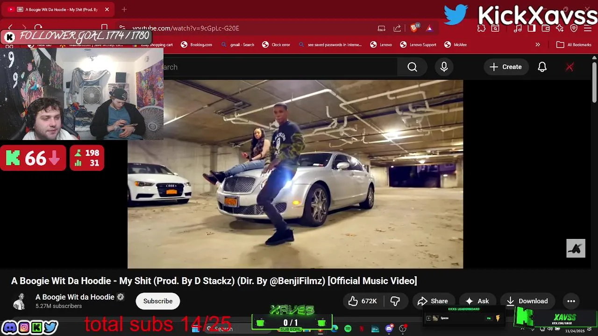
Task: Open the browser hamburger main menu
Action: click(x=587, y=28)
